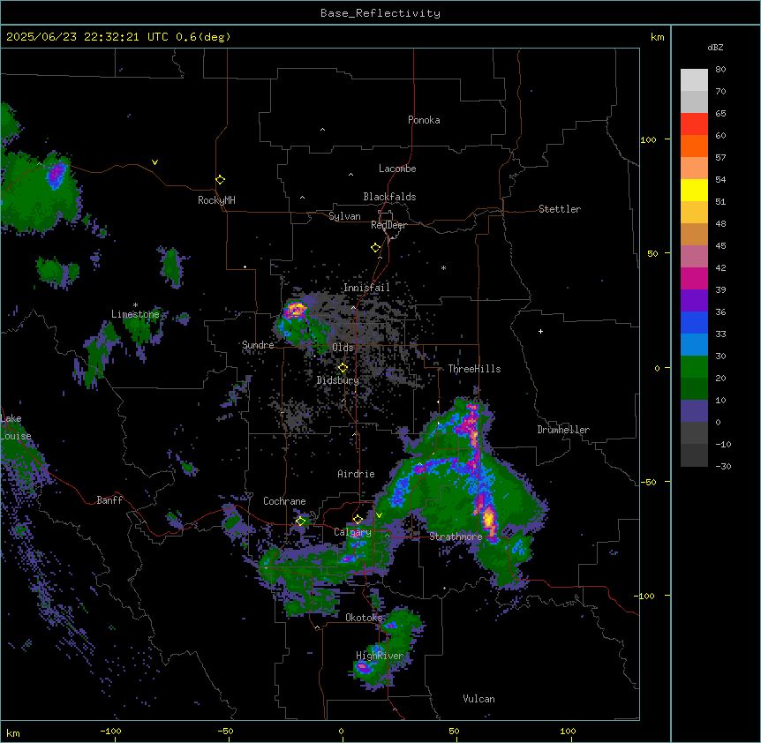
Task: Select the purple 36-39 dBZ legend band
Action: (694, 300)
